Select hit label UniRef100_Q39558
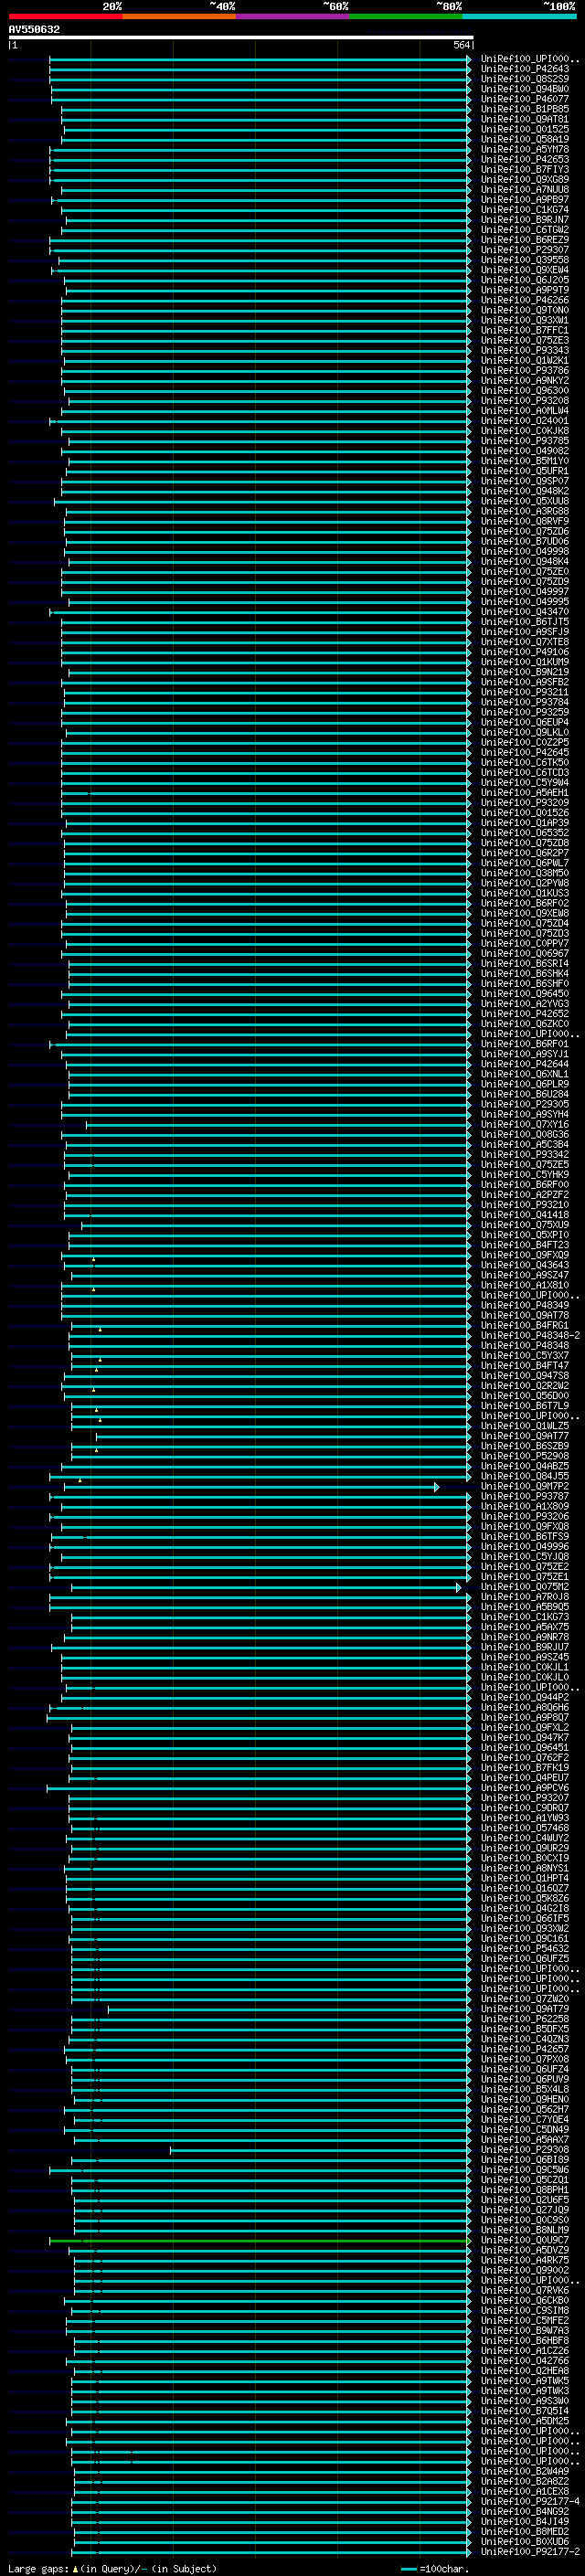 (x=525, y=260)
